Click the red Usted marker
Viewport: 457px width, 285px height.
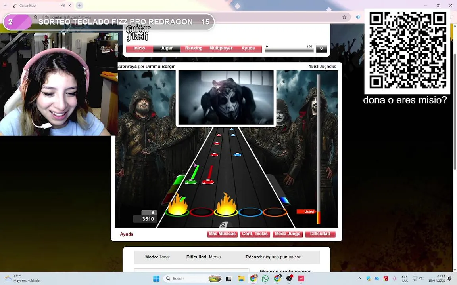[x=306, y=211]
